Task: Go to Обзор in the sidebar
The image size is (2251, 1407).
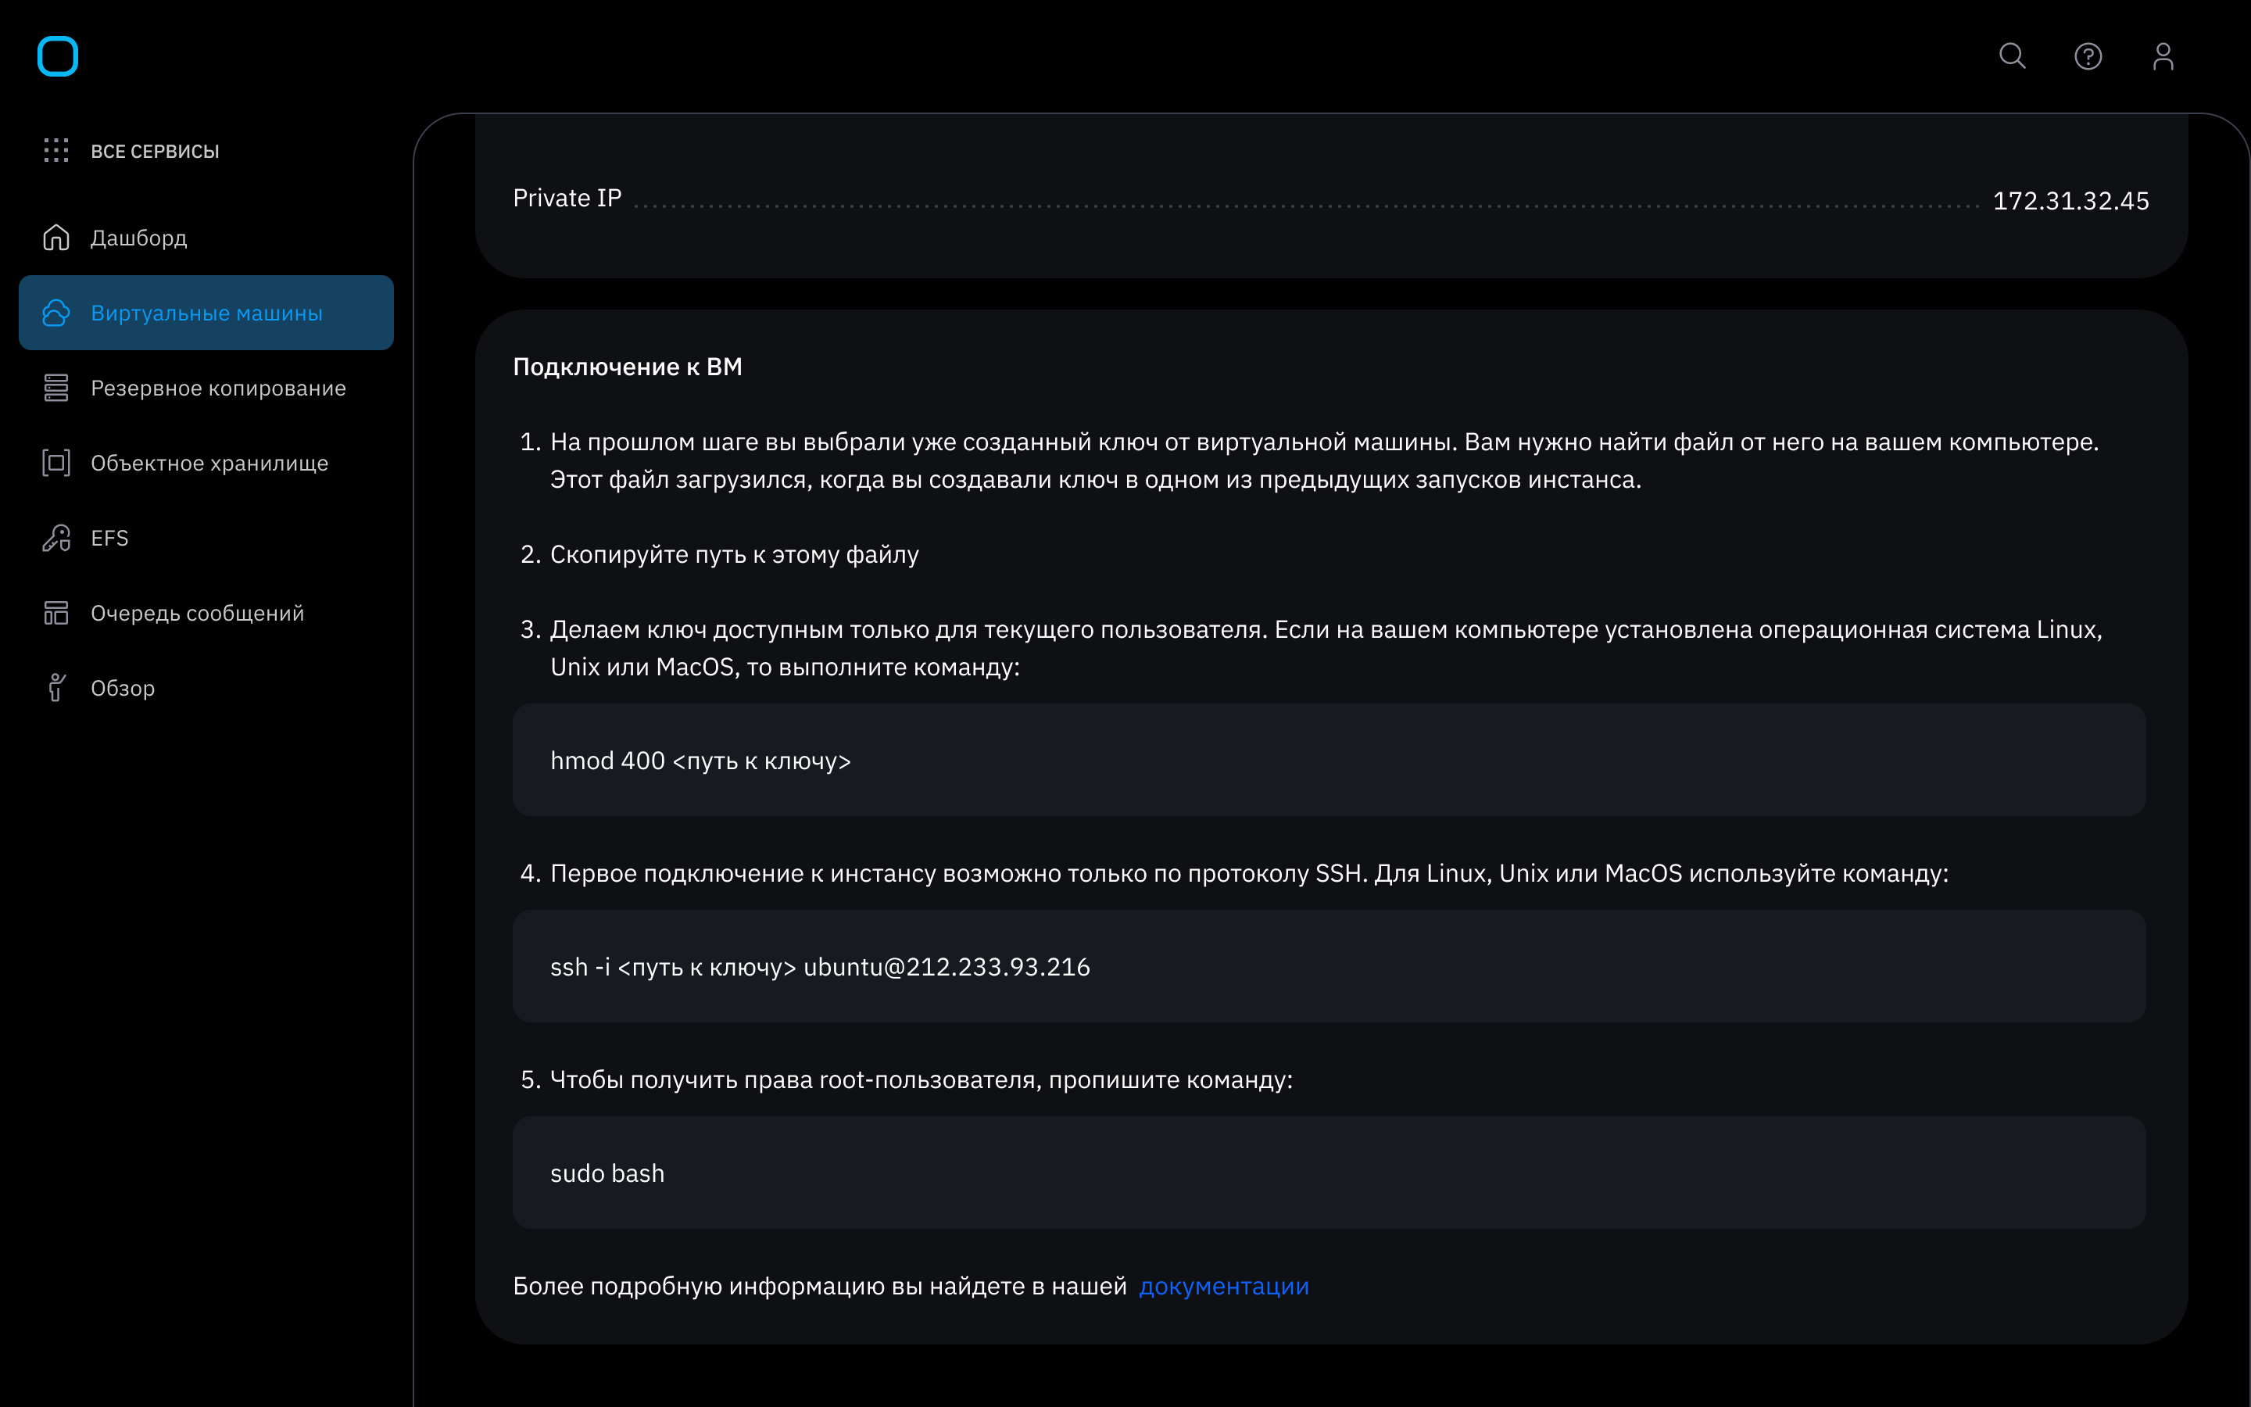Action: [206, 688]
